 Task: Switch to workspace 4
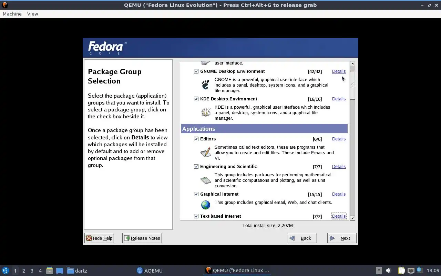pyautogui.click(x=40, y=271)
